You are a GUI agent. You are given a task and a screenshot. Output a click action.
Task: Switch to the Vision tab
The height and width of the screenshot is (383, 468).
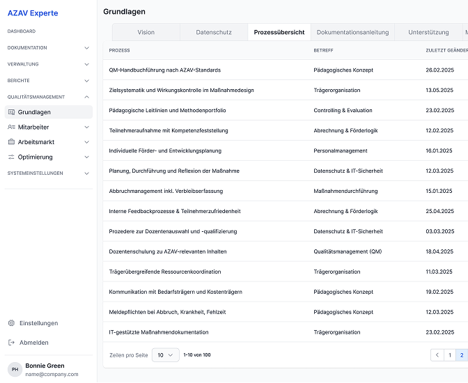coord(146,32)
